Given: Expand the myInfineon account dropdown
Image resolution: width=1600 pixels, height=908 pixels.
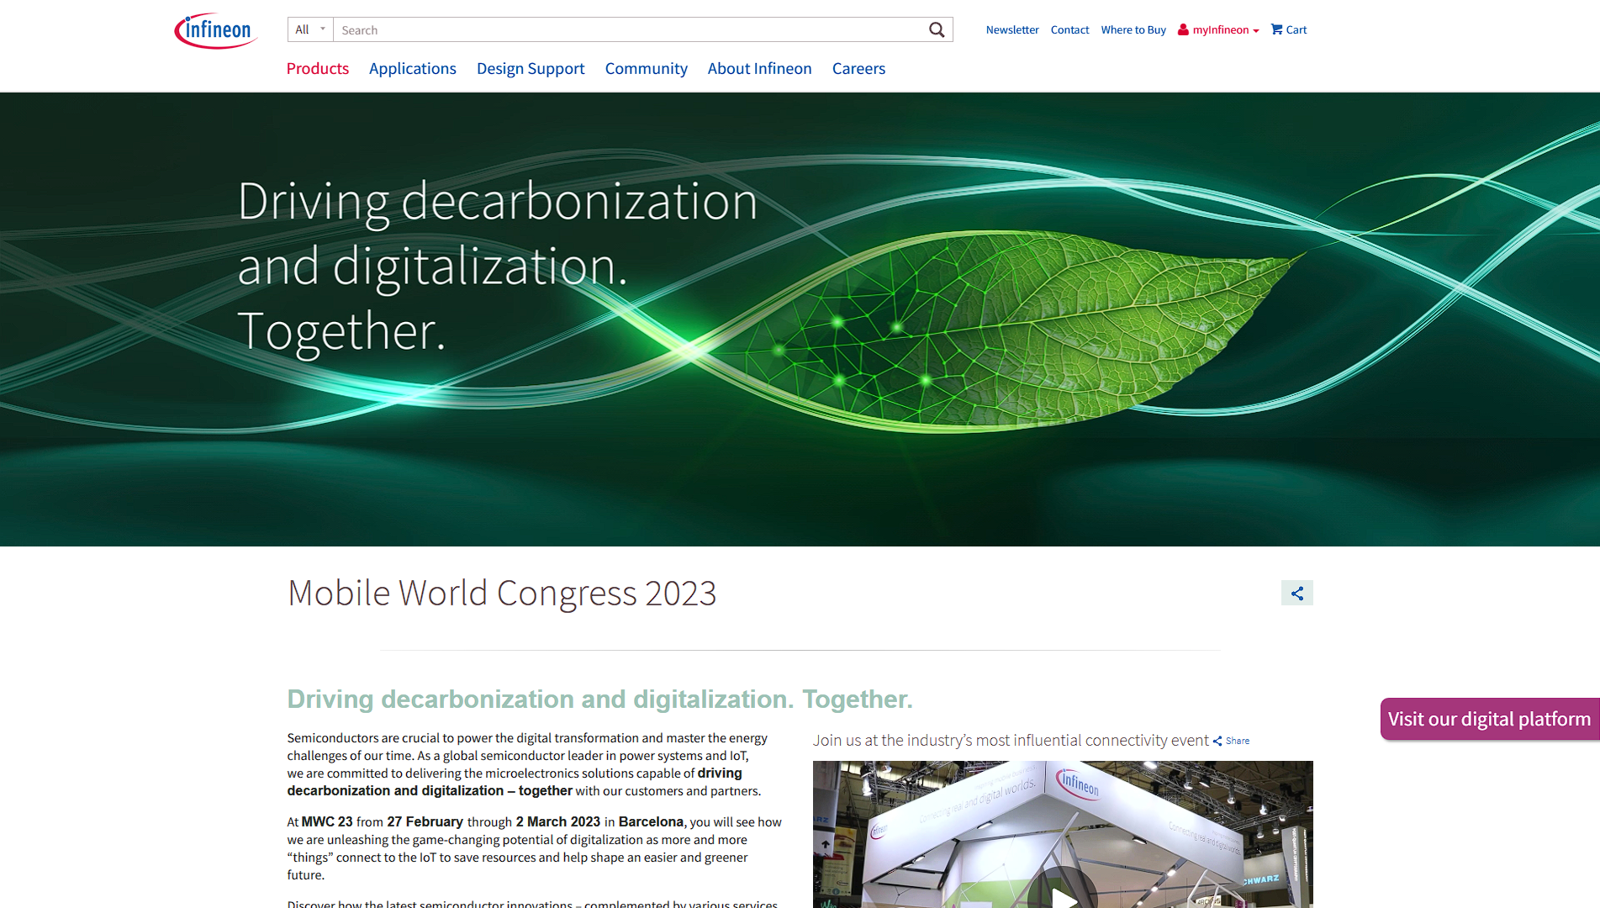Looking at the screenshot, I should [x=1218, y=29].
